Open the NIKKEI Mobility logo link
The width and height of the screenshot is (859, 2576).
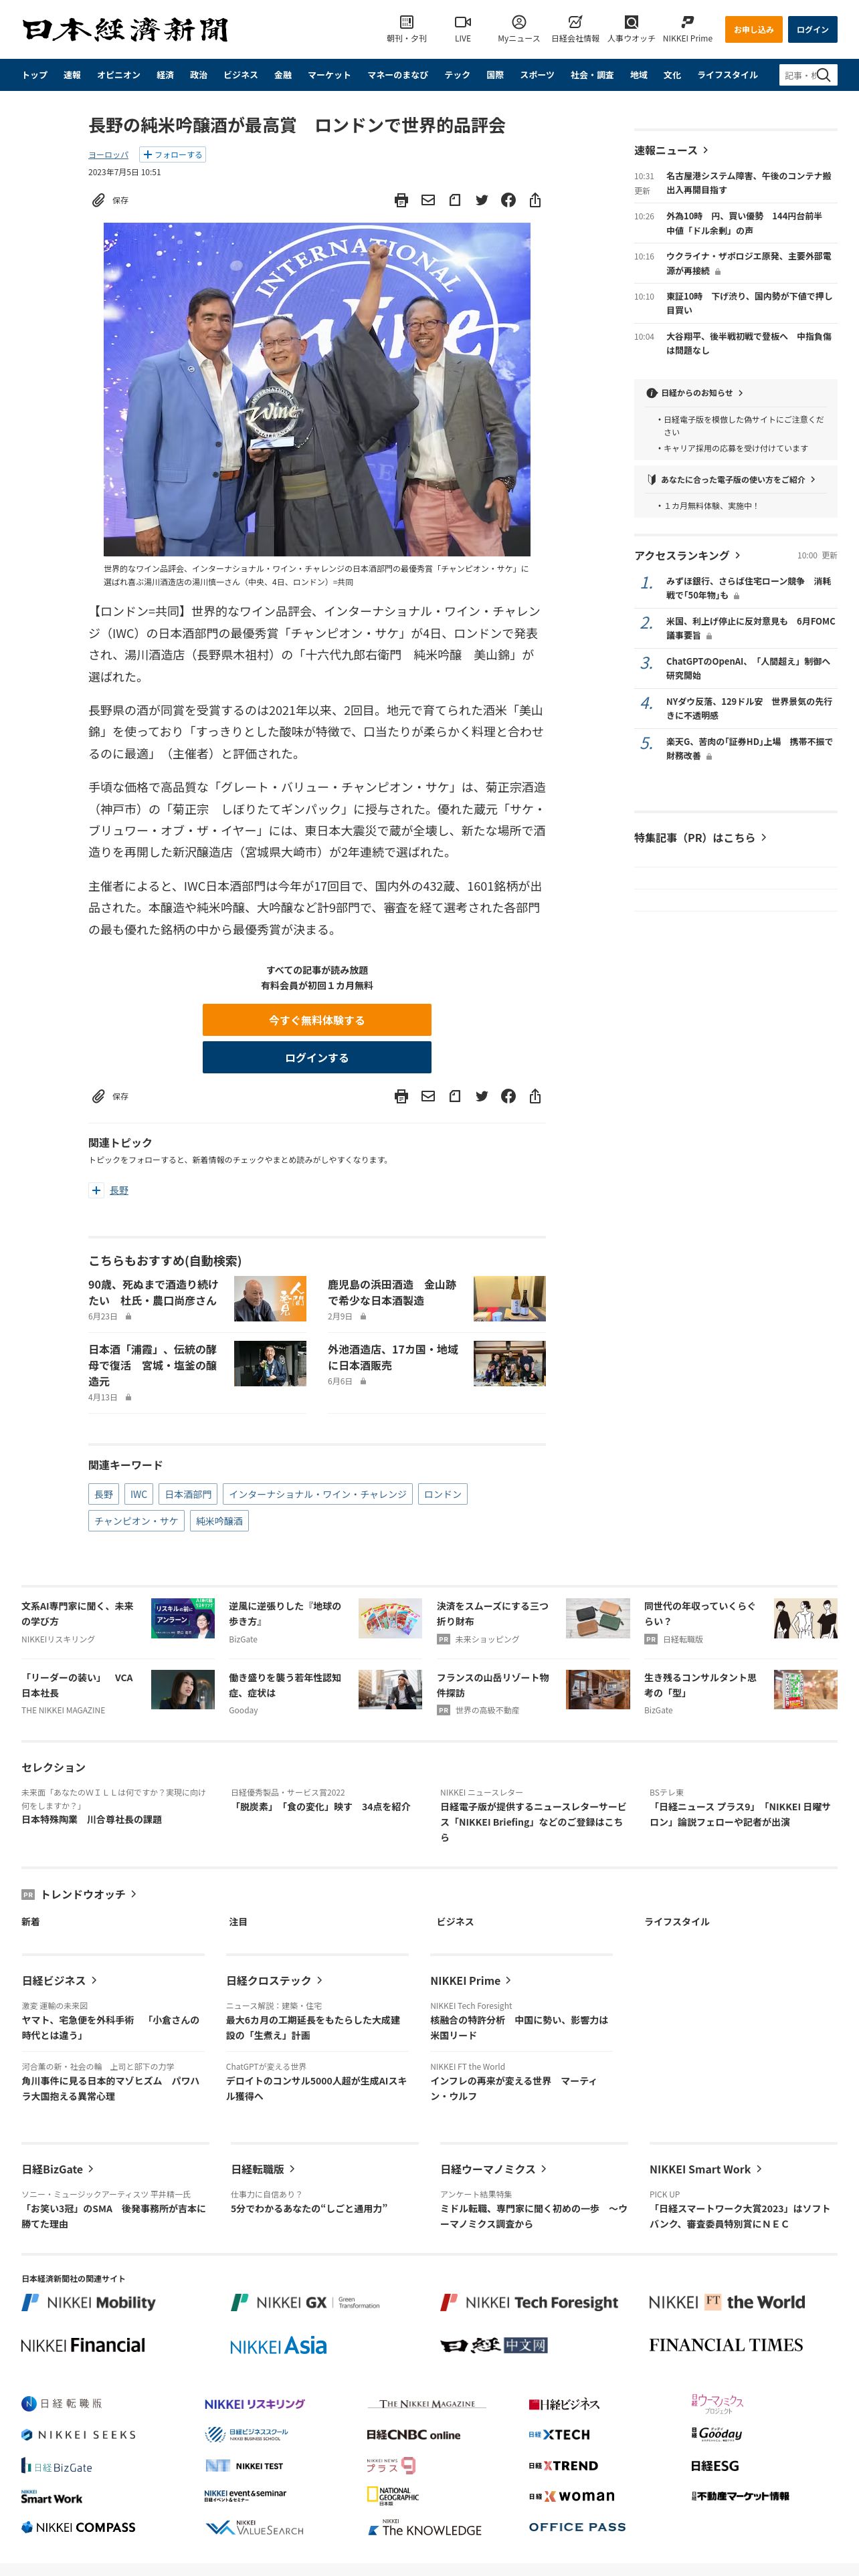(x=89, y=2302)
